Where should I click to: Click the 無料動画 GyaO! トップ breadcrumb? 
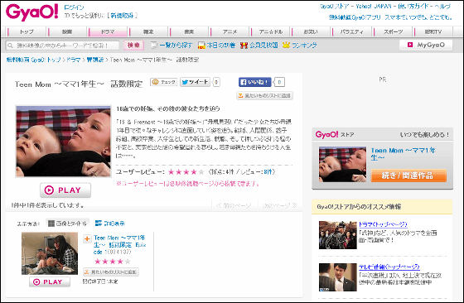34,60
